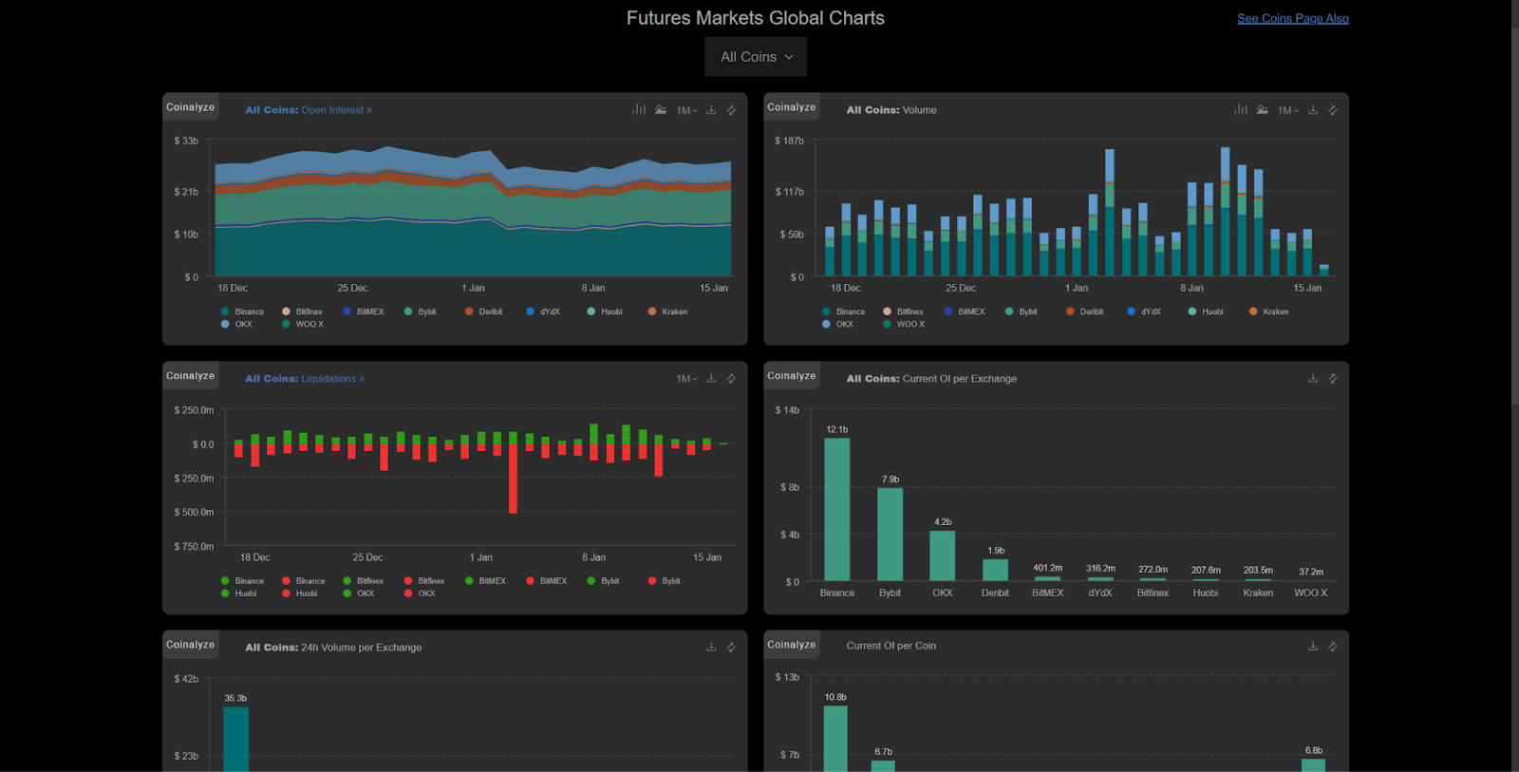This screenshot has height=772, width=1519.
Task: Switch Open Interest chart to bar chart view
Action: (x=639, y=110)
